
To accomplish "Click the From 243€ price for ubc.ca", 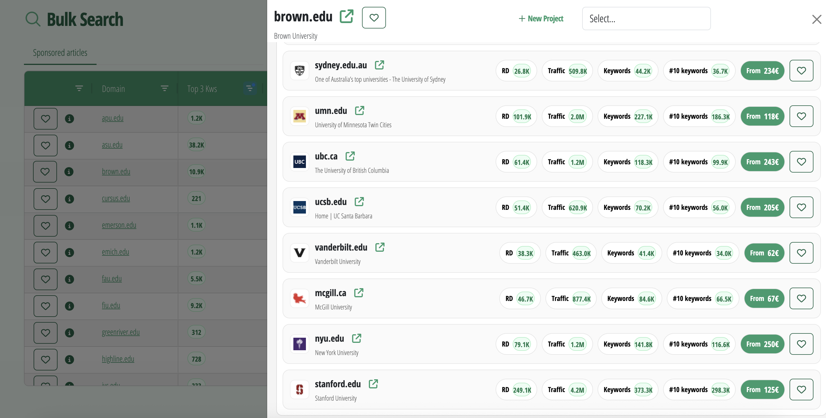I will click(762, 161).
